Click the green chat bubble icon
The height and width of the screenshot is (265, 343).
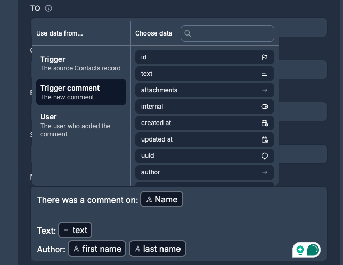313,250
